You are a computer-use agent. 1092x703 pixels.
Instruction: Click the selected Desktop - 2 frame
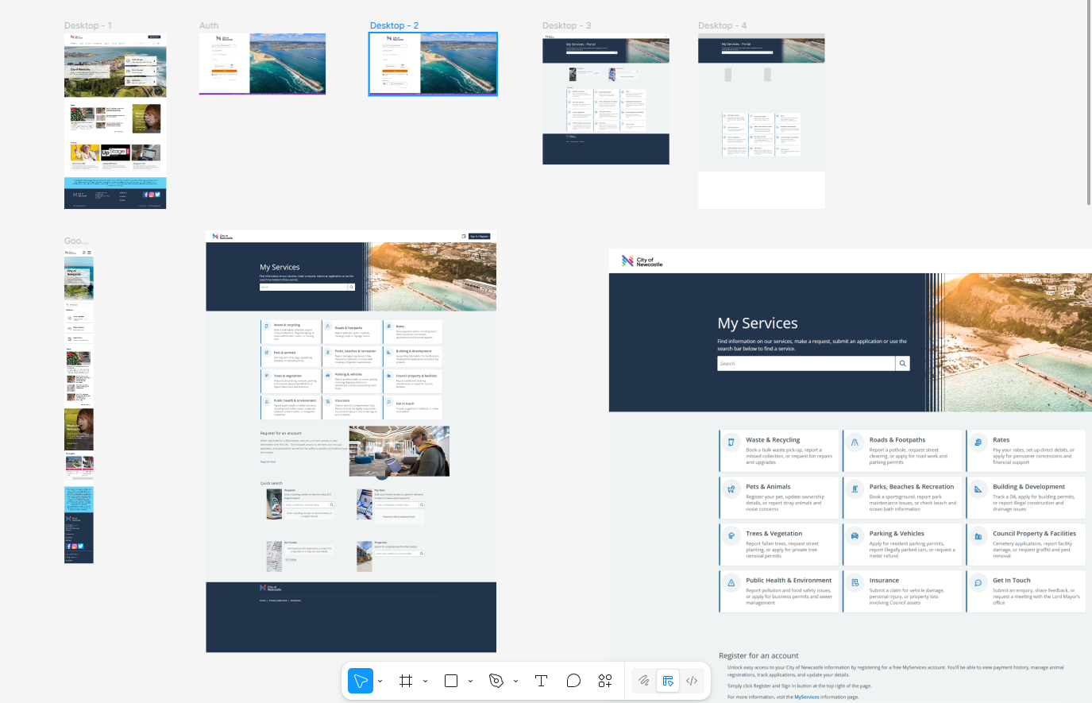(433, 64)
